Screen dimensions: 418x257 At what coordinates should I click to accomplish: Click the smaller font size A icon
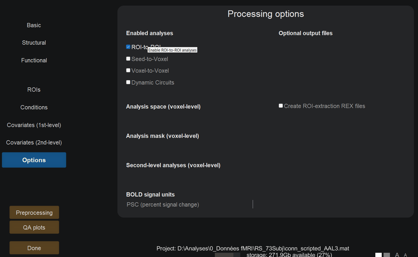point(405,255)
